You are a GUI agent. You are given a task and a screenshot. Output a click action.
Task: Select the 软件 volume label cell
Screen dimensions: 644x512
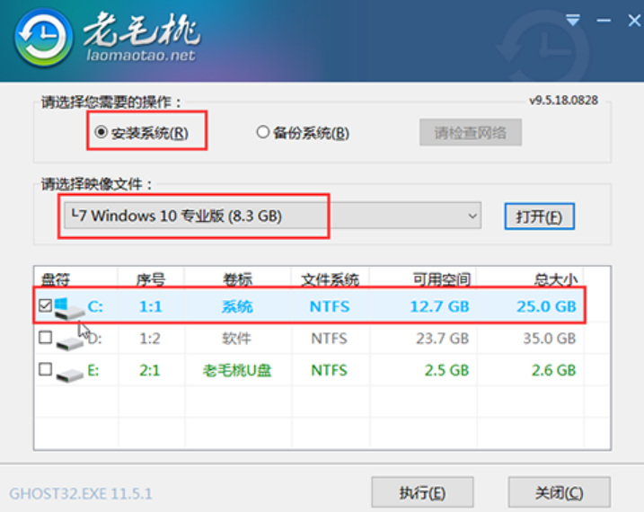point(236,339)
